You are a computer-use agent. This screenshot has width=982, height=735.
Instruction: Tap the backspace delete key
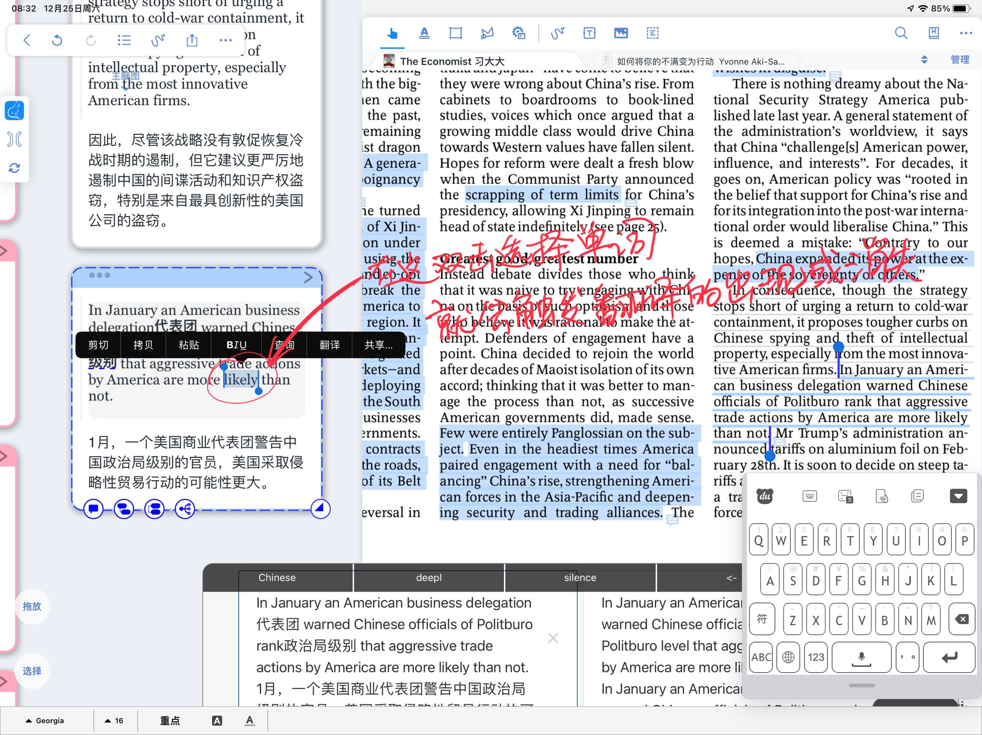click(x=961, y=620)
